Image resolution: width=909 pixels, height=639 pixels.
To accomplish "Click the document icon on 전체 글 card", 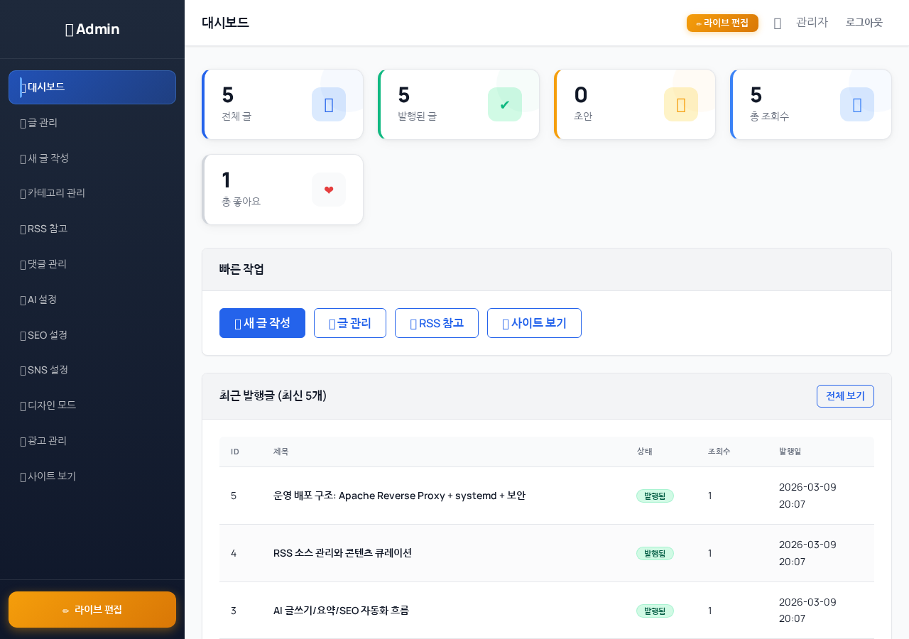I will pyautogui.click(x=328, y=104).
